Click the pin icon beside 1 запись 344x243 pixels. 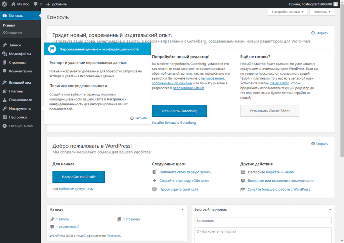(x=52, y=219)
